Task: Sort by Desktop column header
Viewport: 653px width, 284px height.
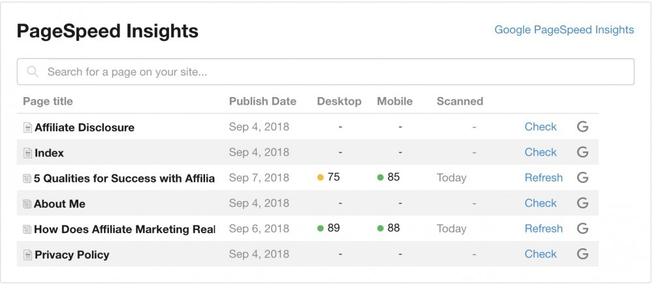Action: point(339,102)
